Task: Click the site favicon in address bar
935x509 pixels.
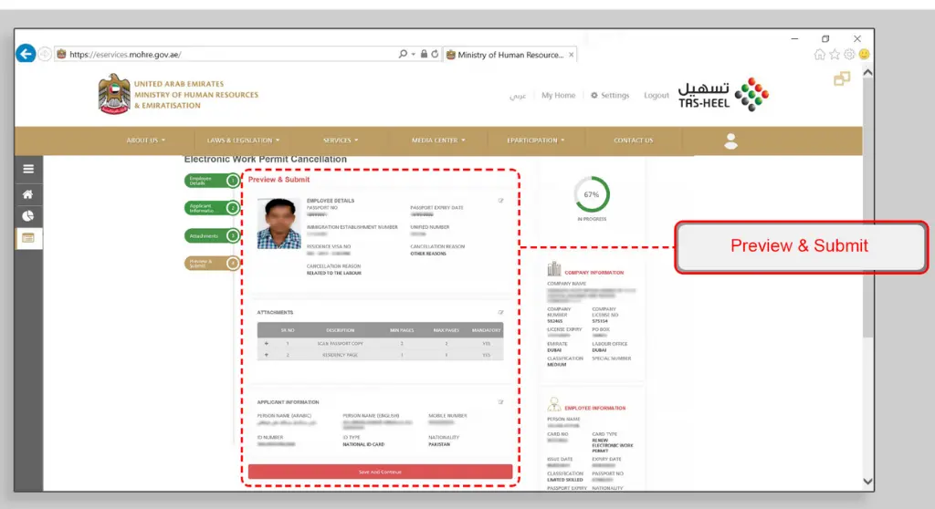Action: click(x=61, y=54)
